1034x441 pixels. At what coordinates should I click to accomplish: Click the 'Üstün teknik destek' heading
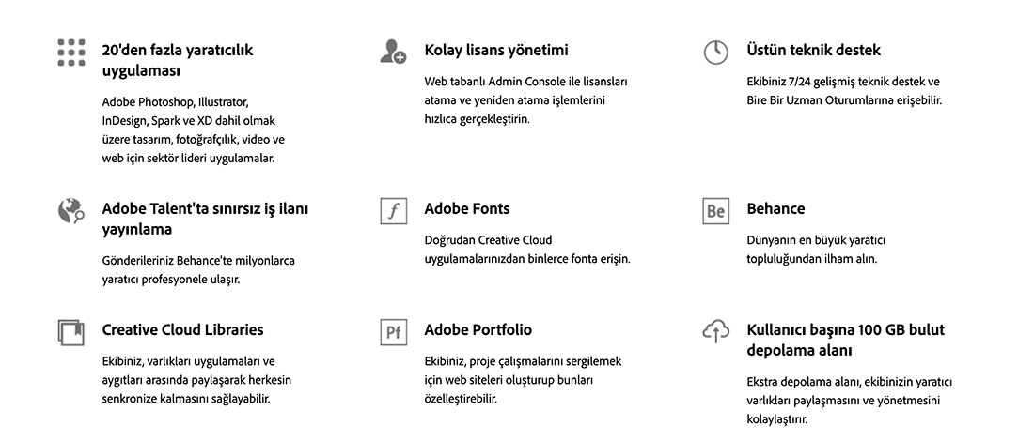pos(813,50)
